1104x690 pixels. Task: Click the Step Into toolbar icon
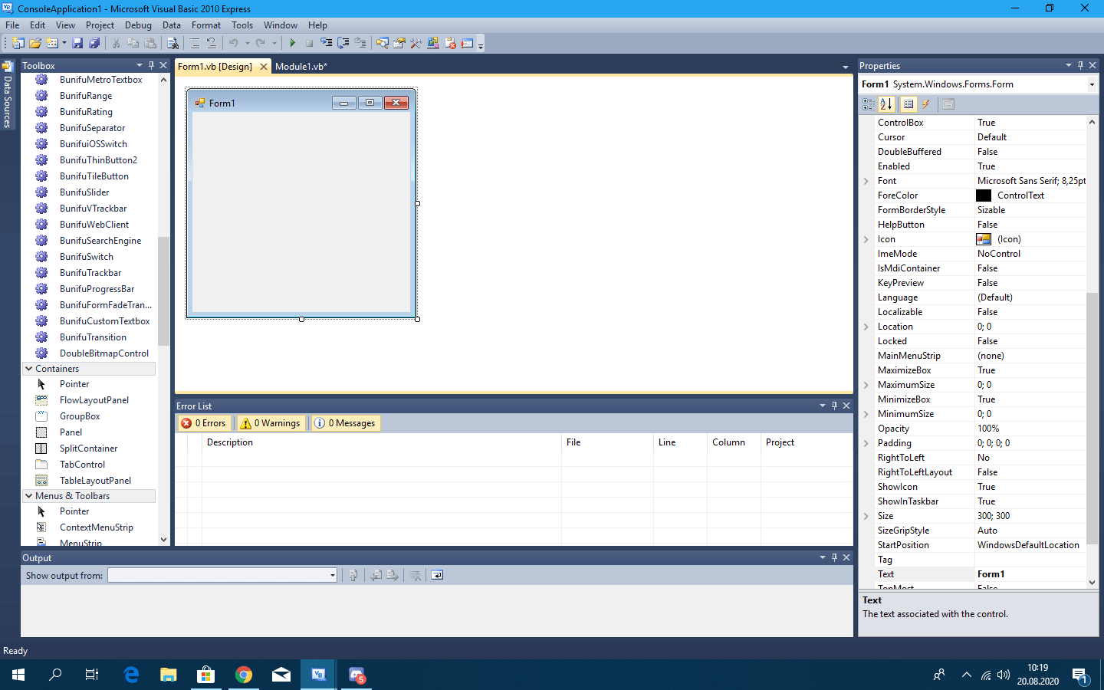[327, 44]
